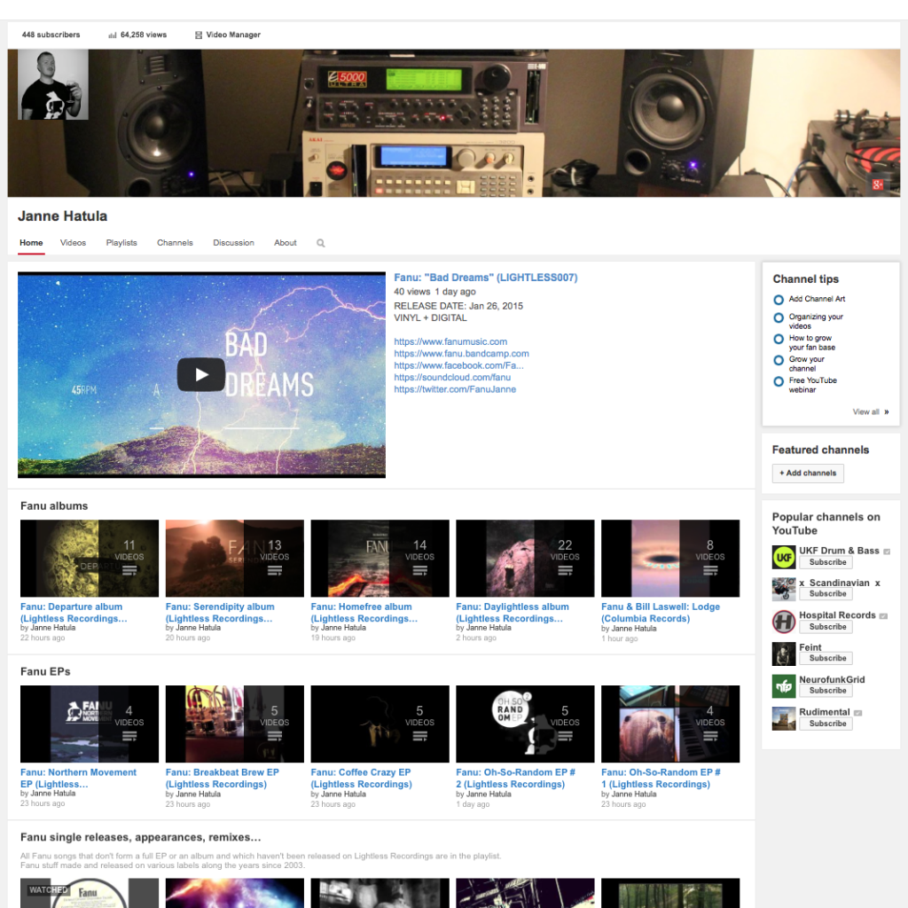The height and width of the screenshot is (908, 908).
Task: Subscribe to x Scandinavian x channel
Action: point(826,594)
